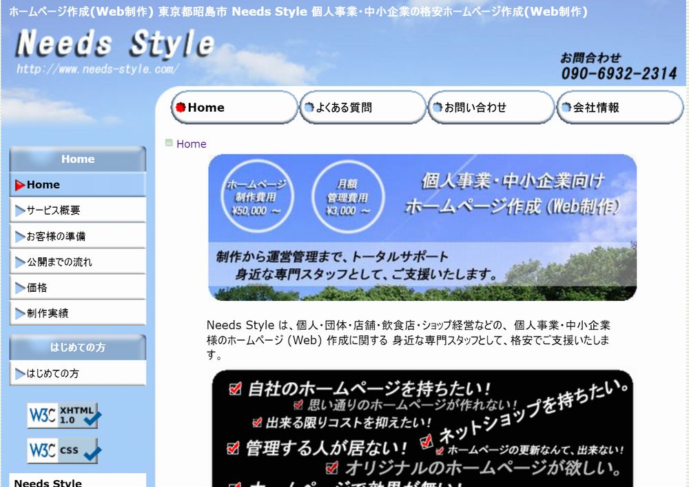Switch to the 会社情報 navigation tab
Viewport: 689px width, 487px height.
(619, 108)
